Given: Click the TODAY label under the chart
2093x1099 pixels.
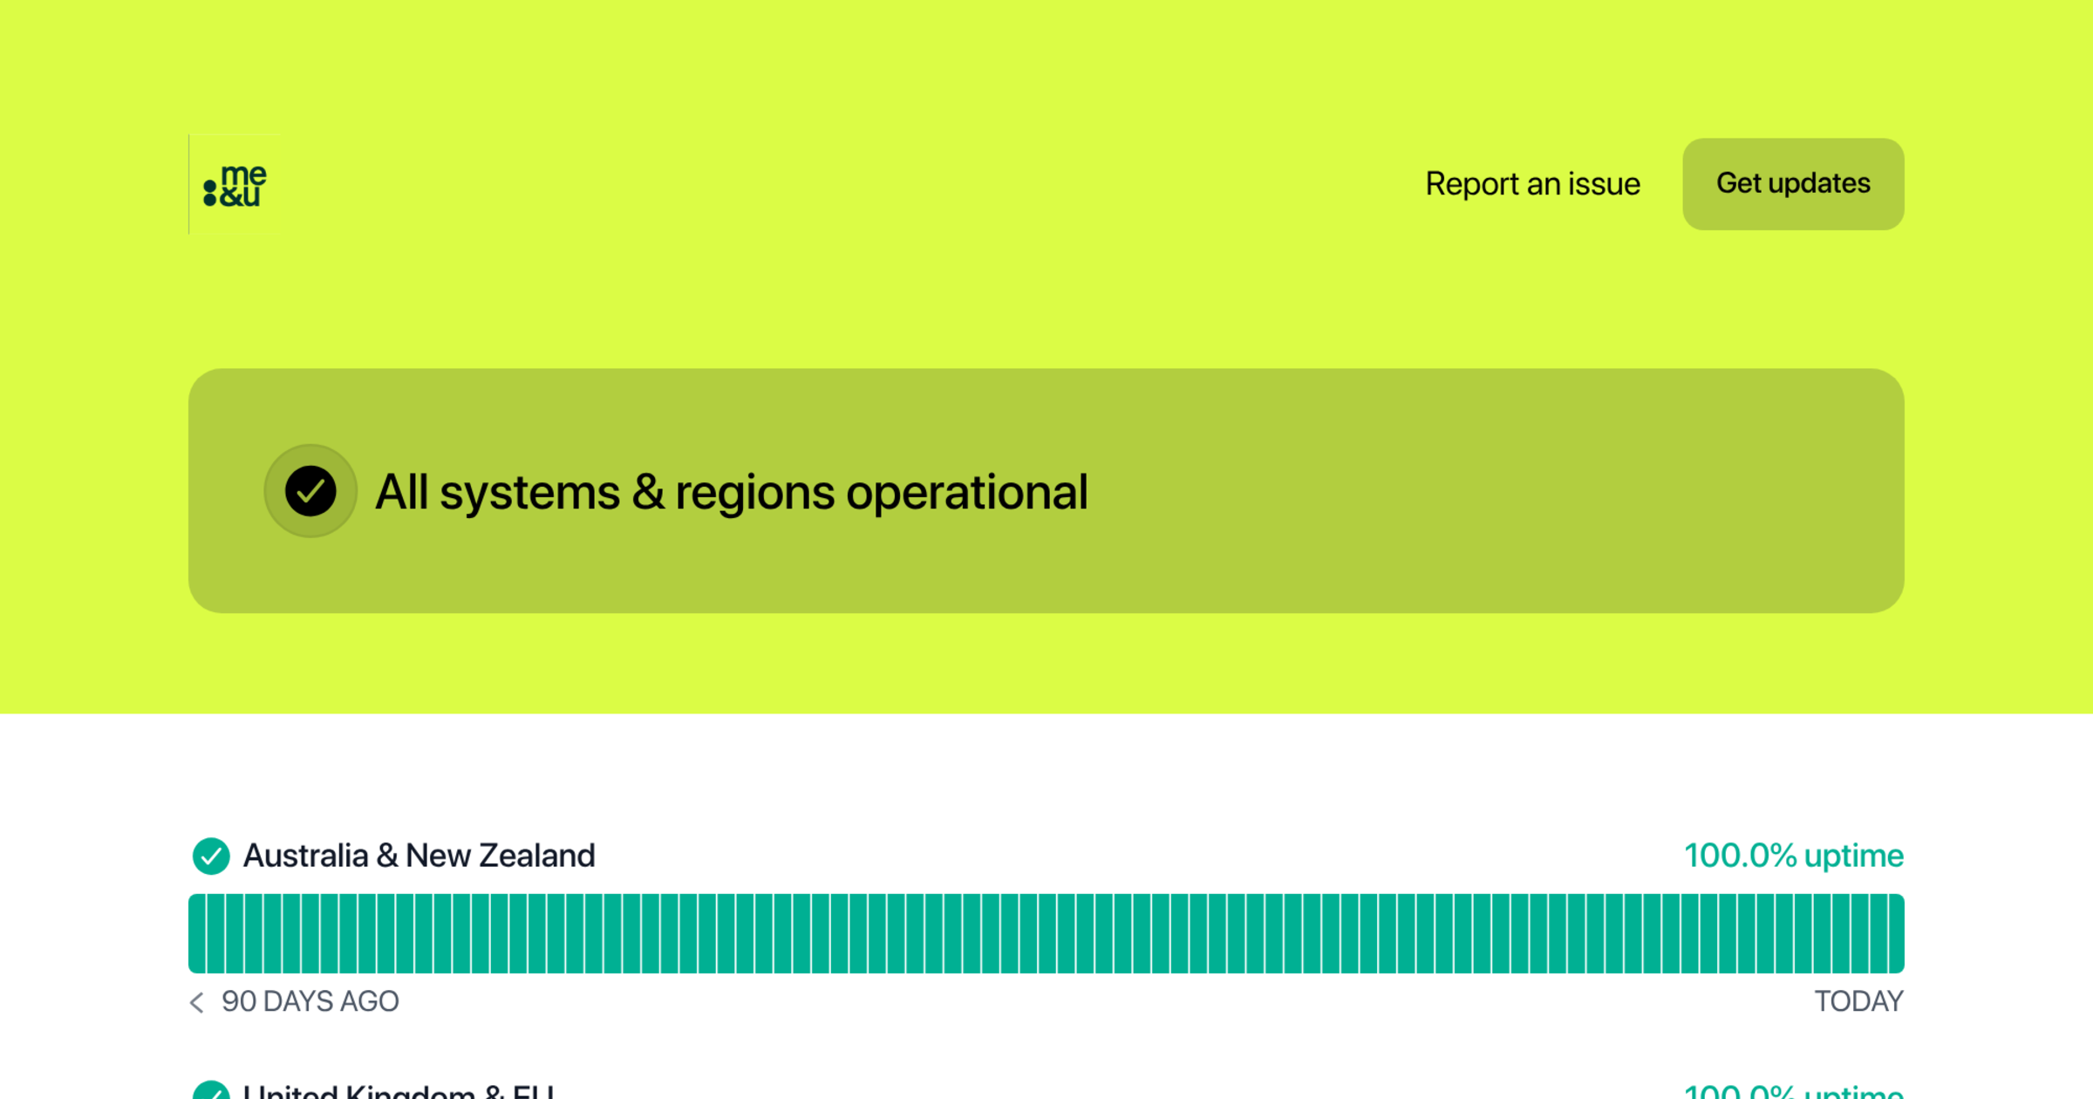Looking at the screenshot, I should coord(1859,1001).
